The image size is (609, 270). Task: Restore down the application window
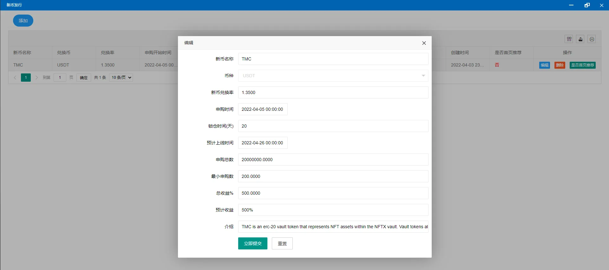[x=587, y=5]
